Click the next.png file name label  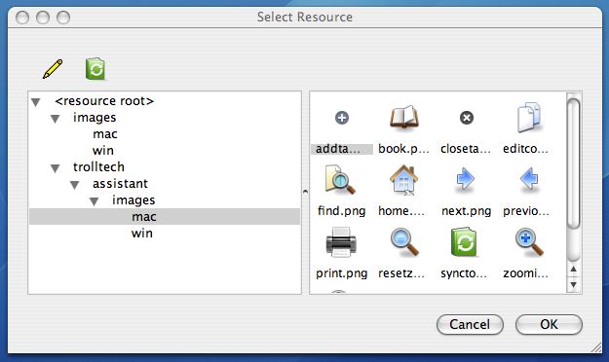point(466,211)
